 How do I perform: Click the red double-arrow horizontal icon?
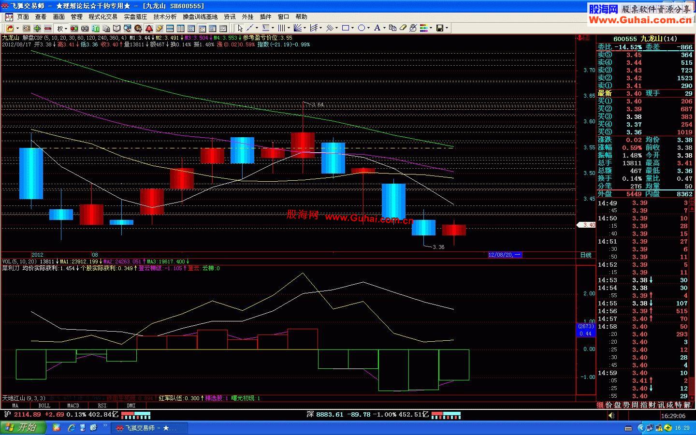tap(48, 29)
